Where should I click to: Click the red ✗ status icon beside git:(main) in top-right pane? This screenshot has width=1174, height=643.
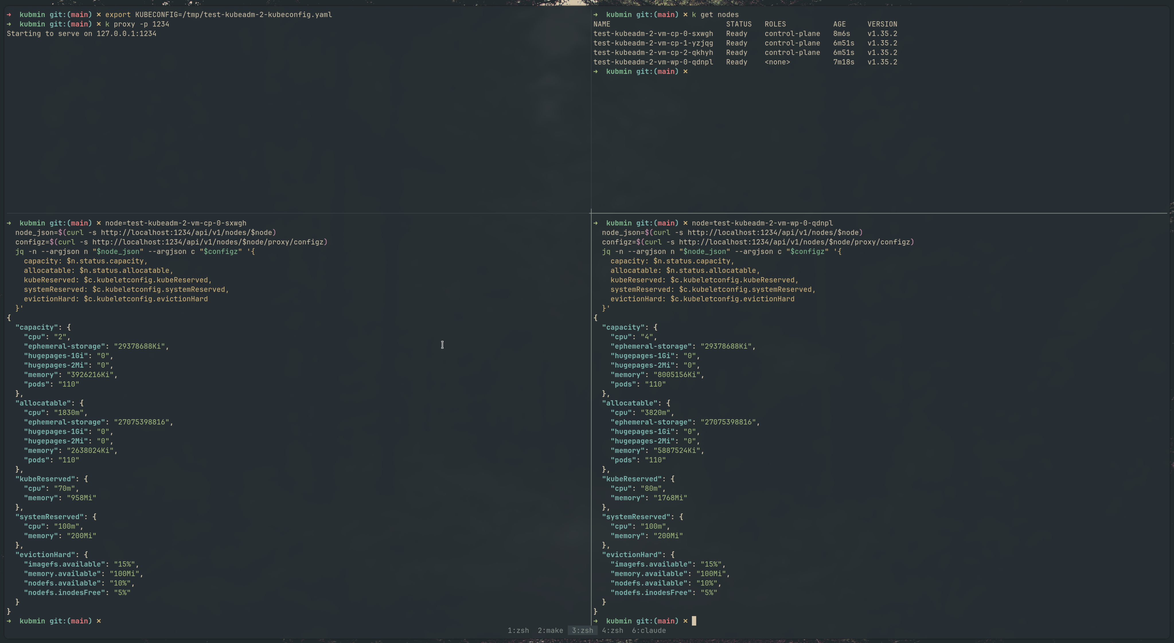pyautogui.click(x=686, y=14)
